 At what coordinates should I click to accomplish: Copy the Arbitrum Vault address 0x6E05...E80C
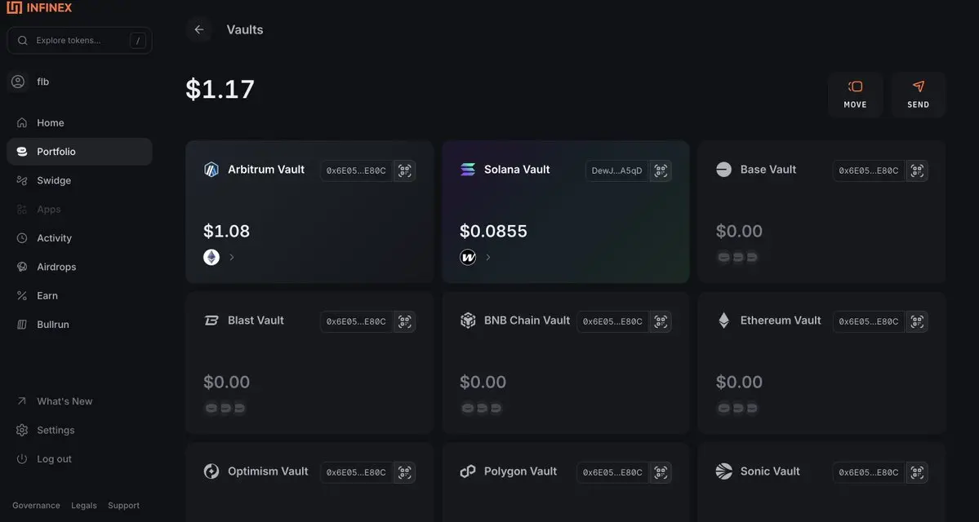[x=356, y=171]
